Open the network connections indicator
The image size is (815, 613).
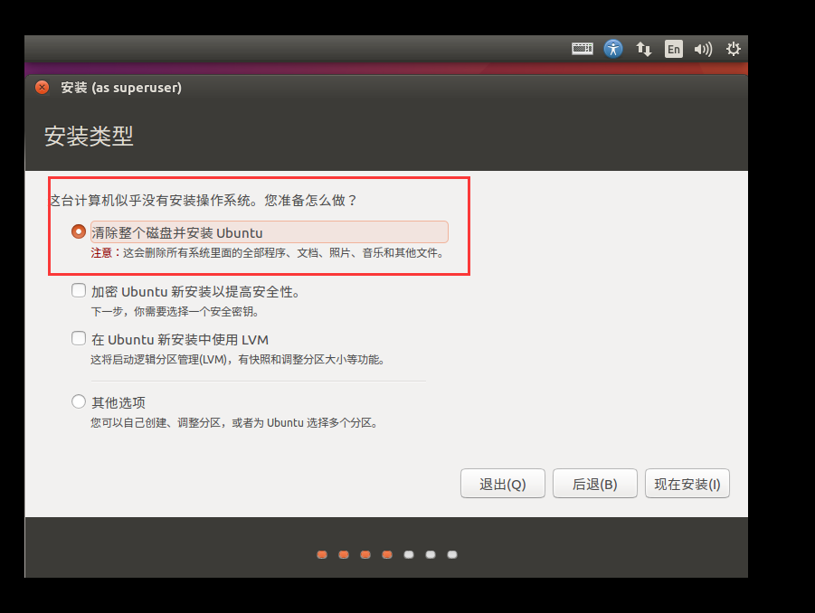pyautogui.click(x=643, y=49)
